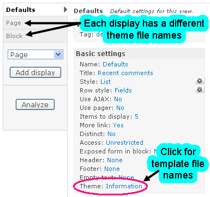Change the Row style Fields link

pyautogui.click(x=123, y=90)
